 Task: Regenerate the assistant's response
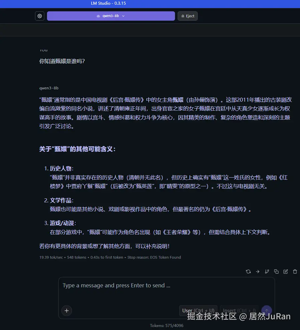pos(248,271)
